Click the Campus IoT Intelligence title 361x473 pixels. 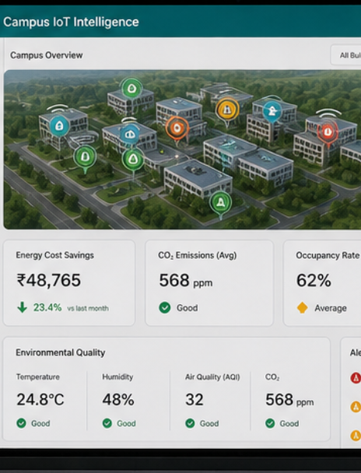click(71, 22)
